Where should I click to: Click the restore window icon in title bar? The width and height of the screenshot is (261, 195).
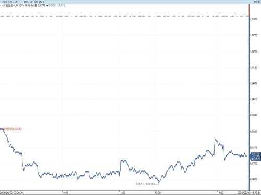tap(255, 2)
